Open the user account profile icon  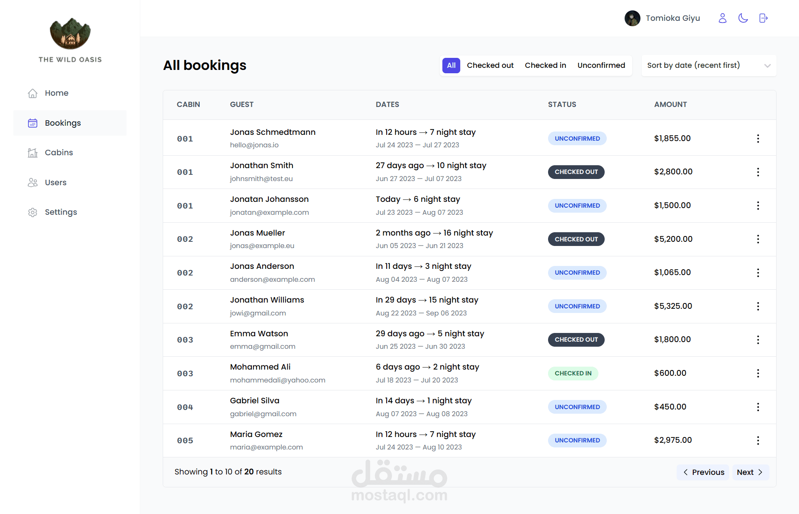(x=722, y=18)
